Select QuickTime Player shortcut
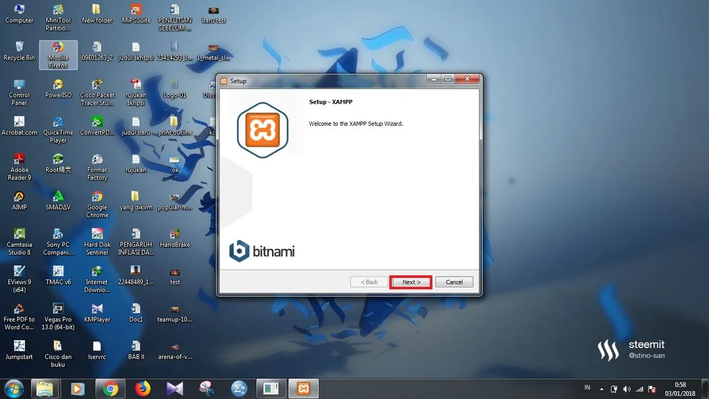The width and height of the screenshot is (709, 399). [58, 130]
